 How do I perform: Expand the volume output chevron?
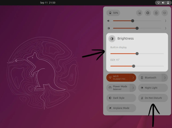click(x=165, y=21)
